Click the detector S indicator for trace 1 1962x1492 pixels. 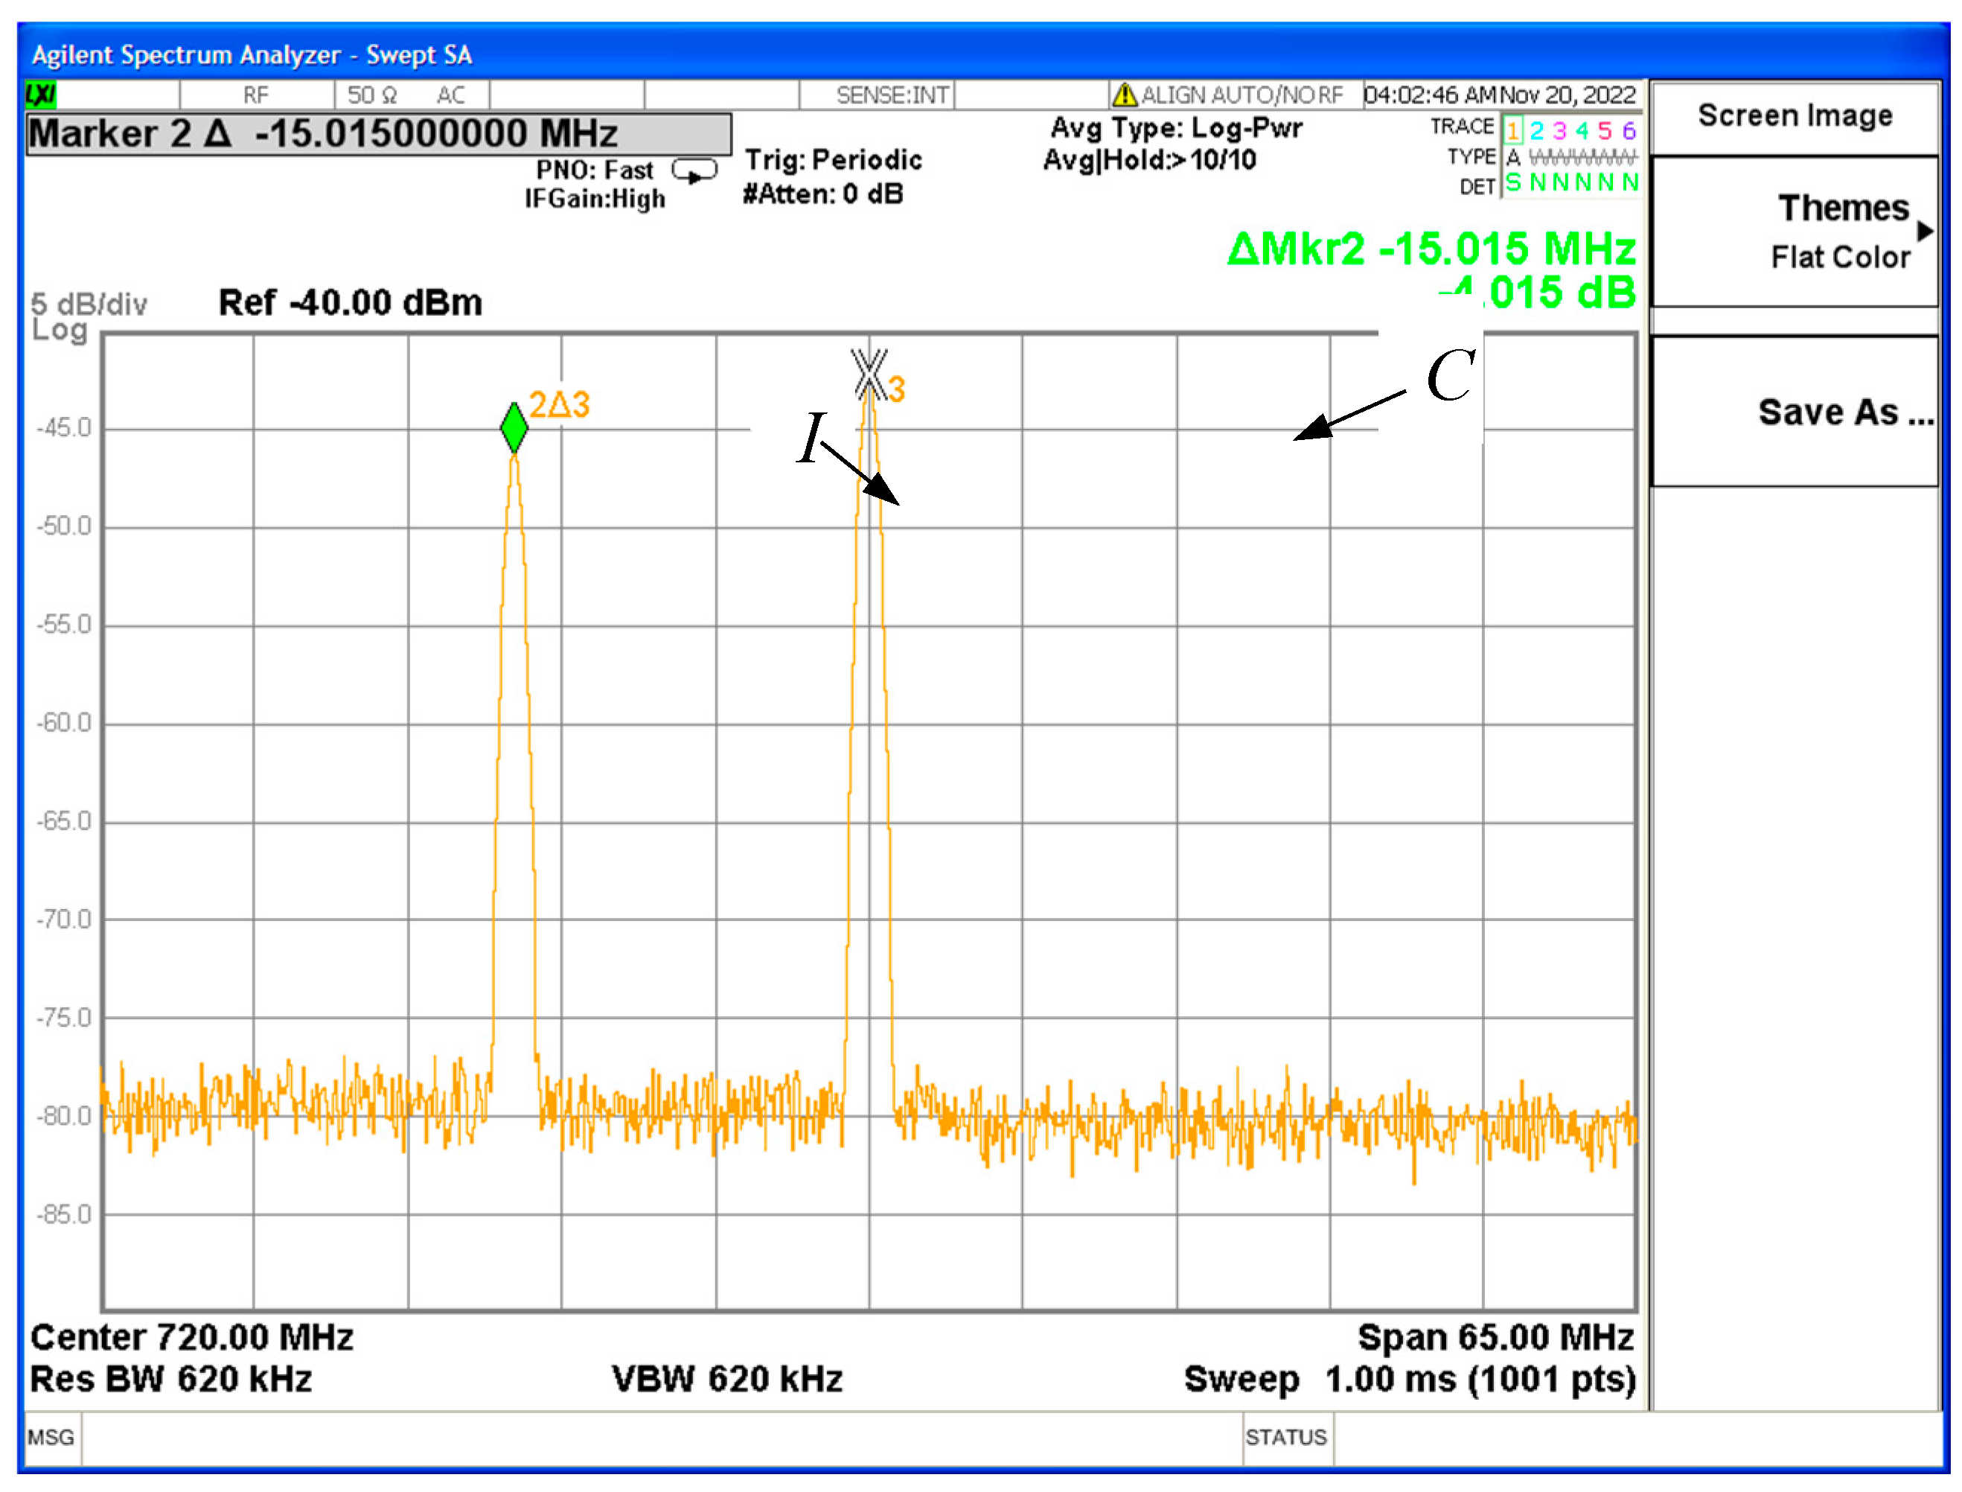tap(1512, 183)
